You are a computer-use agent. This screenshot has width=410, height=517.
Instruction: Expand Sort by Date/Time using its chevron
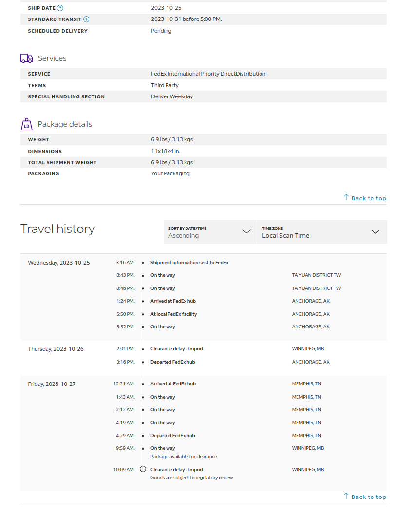[x=246, y=231]
